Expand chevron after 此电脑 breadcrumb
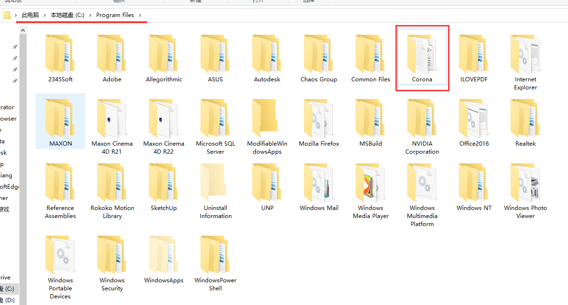 tap(45, 15)
